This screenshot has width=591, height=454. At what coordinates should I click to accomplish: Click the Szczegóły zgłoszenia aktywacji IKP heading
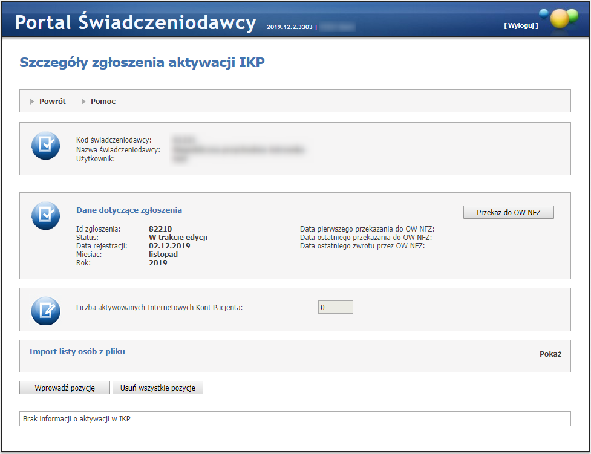click(x=142, y=62)
